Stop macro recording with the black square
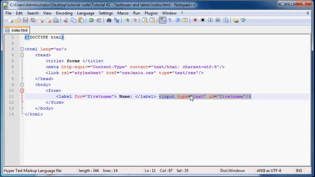This screenshot has width=315, height=177. 203,20
